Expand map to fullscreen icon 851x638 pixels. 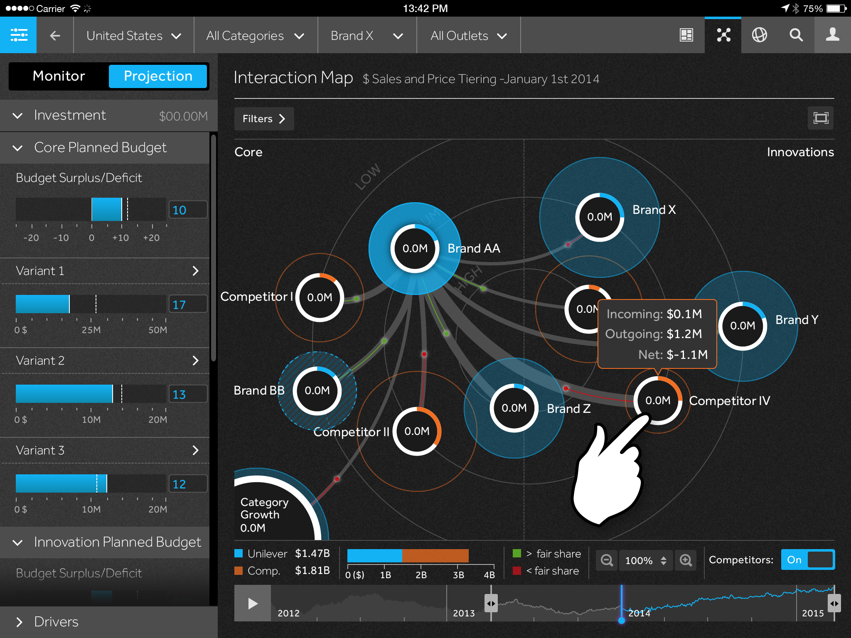point(820,118)
